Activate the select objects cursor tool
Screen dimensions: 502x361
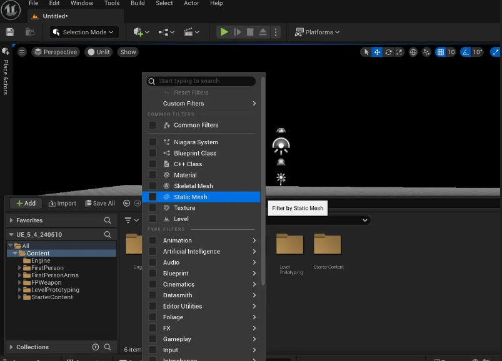click(366, 52)
